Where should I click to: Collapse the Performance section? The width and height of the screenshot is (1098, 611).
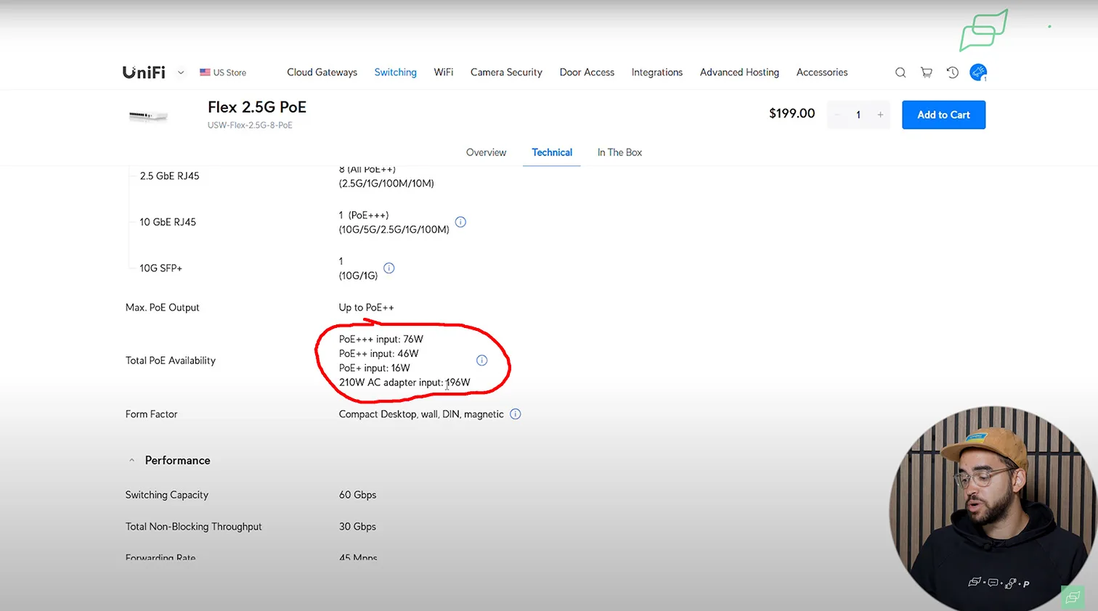(131, 461)
